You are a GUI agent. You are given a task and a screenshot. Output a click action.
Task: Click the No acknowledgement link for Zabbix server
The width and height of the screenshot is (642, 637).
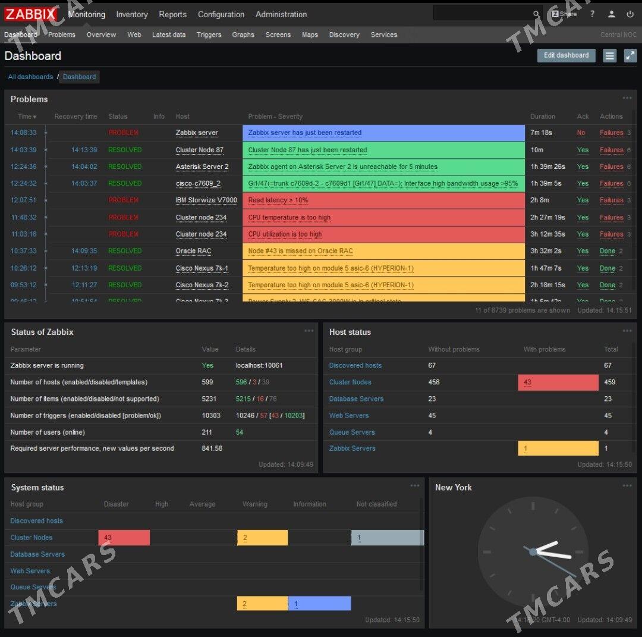coord(581,133)
